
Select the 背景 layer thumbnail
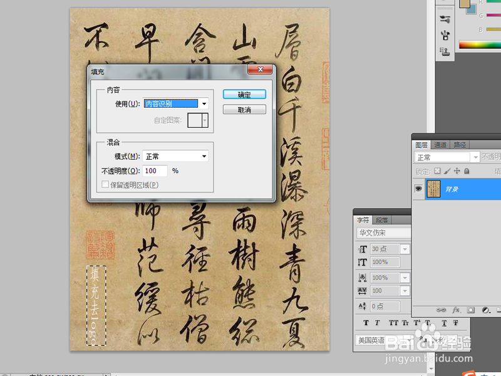click(433, 189)
